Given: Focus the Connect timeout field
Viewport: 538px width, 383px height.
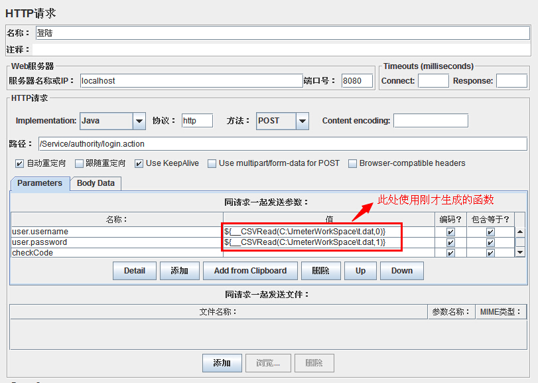Looking at the screenshot, I should click(433, 81).
